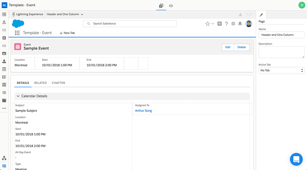Select the image component icon in sidebar

4,53
